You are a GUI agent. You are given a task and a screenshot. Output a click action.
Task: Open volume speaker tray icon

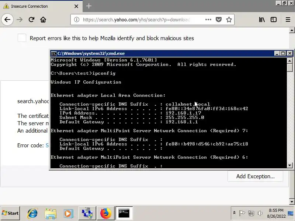pos(260,213)
